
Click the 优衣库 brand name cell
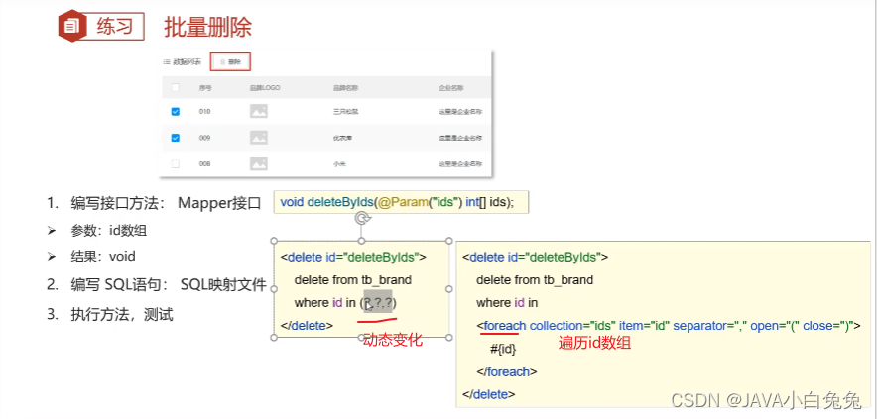pyautogui.click(x=341, y=138)
